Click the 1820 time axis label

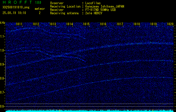(x=170, y=24)
